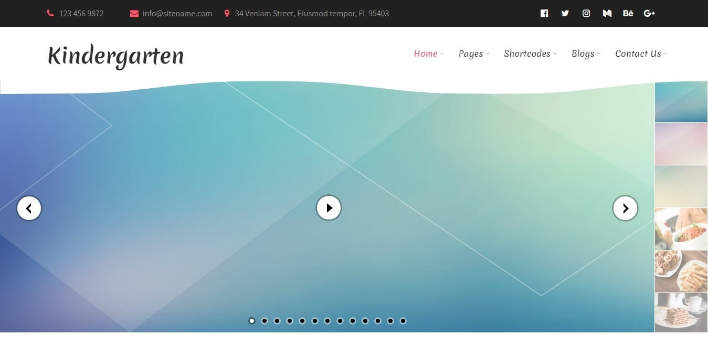Play the slideshow with center play button
Screen dimensions: 708x345
[x=329, y=208]
